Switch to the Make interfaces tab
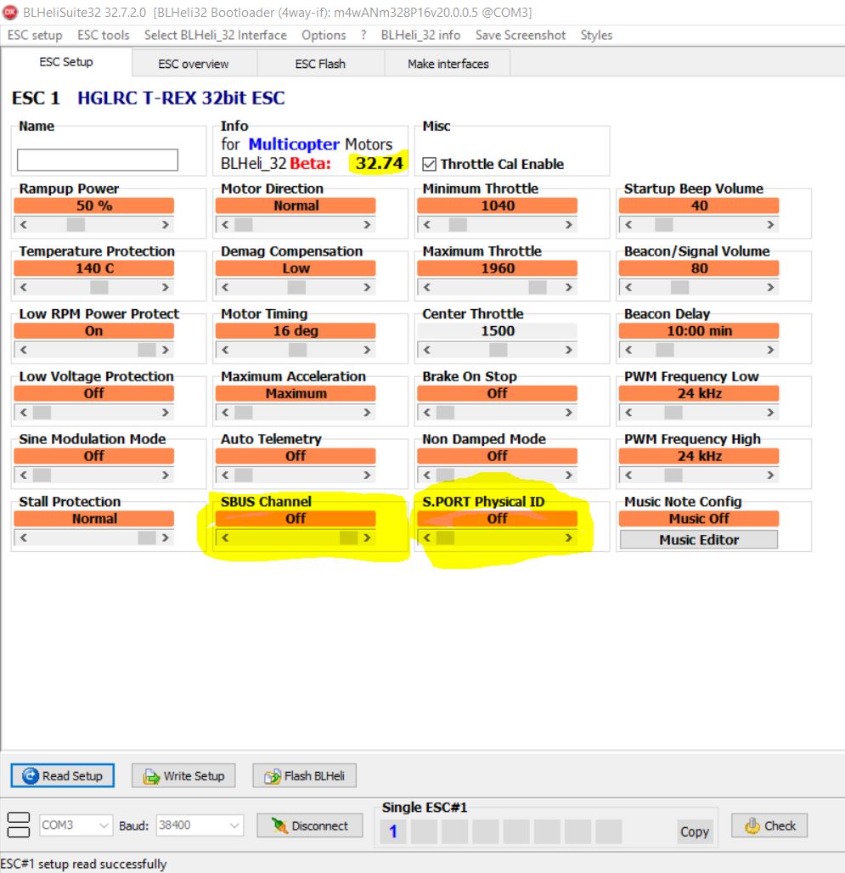 point(448,64)
